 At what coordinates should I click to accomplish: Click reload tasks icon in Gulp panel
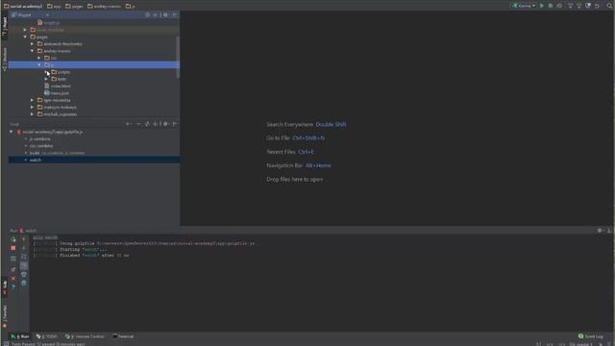pos(147,124)
